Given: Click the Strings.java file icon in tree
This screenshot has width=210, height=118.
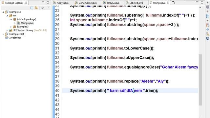Looking at the screenshot, I should [19, 23].
